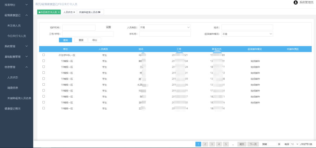Click the 联系方式 column header

click(217, 49)
